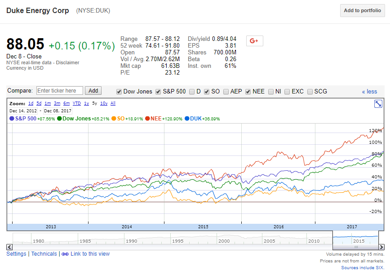The height and width of the screenshot is (275, 390).
Task: Uncheck the S&P 500 checkbox
Action: tap(158, 92)
